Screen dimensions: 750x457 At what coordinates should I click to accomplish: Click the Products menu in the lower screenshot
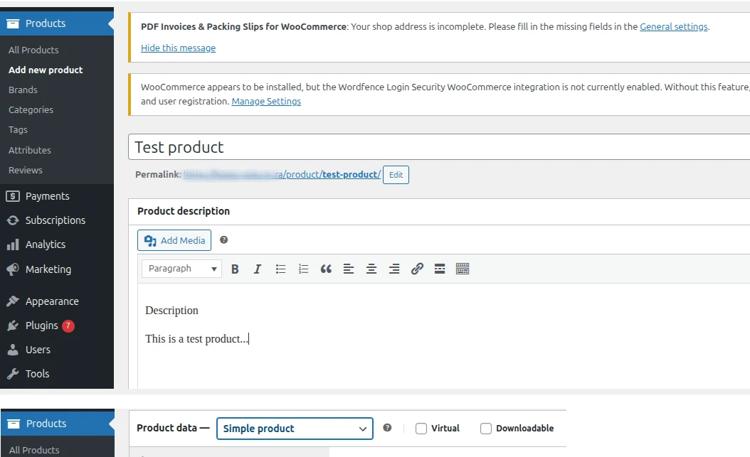click(58, 424)
